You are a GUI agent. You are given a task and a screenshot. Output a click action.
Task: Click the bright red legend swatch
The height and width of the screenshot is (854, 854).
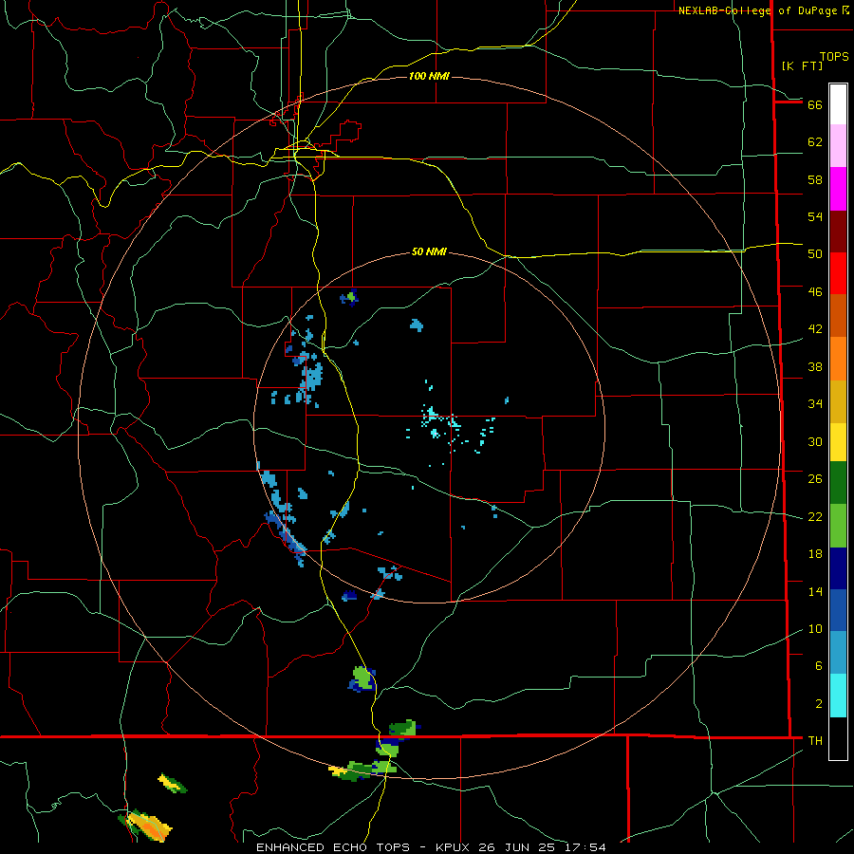[x=838, y=273]
